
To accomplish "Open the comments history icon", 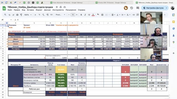I will point(138,8).
